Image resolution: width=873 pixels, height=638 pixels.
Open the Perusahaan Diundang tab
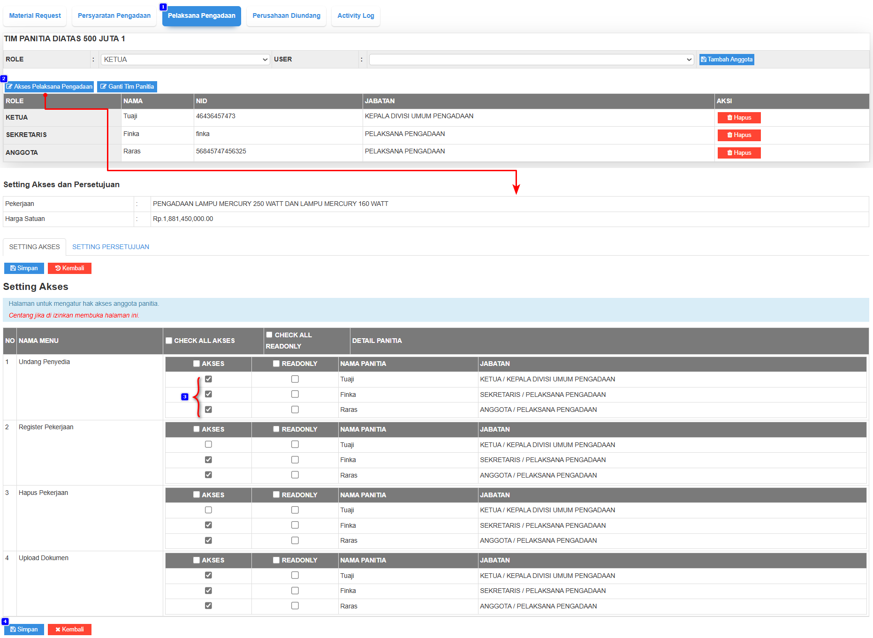[x=286, y=16]
